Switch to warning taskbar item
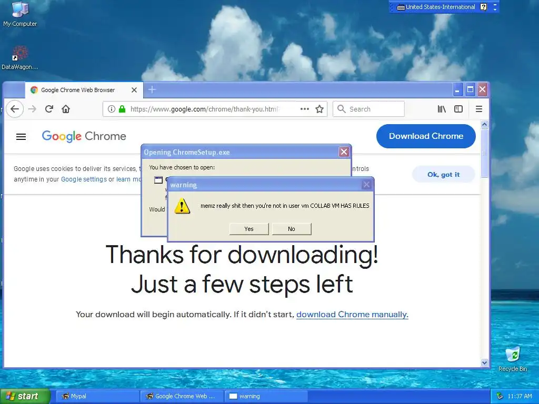Viewport: 539px width, 404px height. coord(266,396)
